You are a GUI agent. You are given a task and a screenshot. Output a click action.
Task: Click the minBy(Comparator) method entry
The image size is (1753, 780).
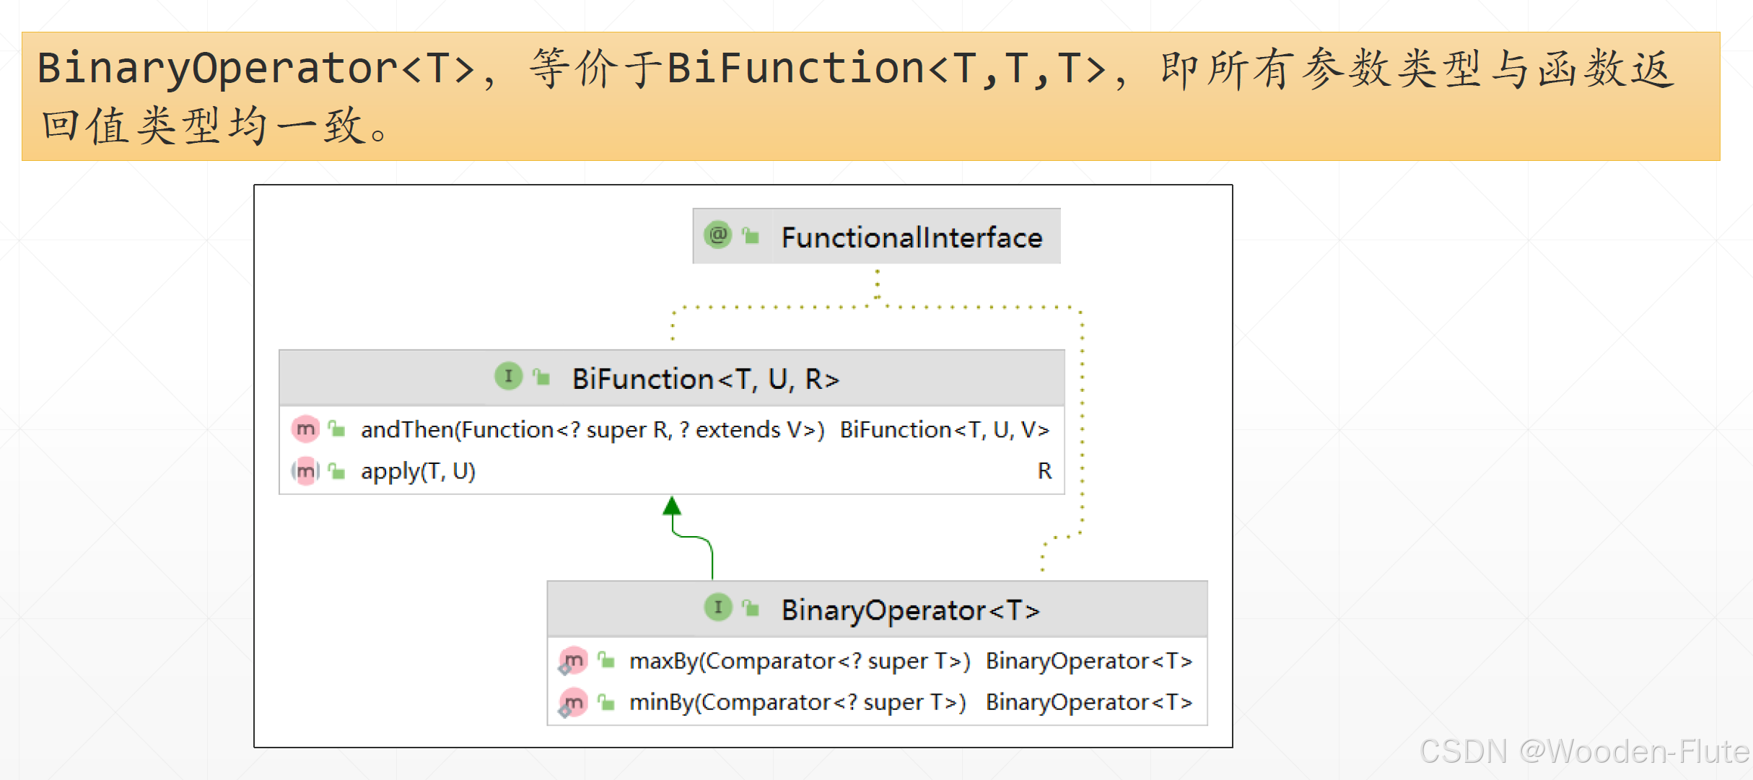797,702
